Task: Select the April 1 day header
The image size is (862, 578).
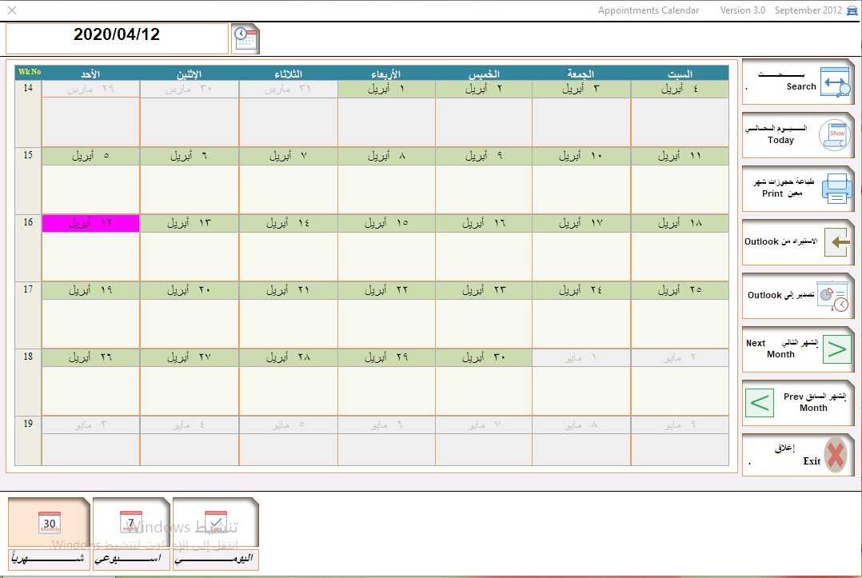Action: (x=386, y=89)
